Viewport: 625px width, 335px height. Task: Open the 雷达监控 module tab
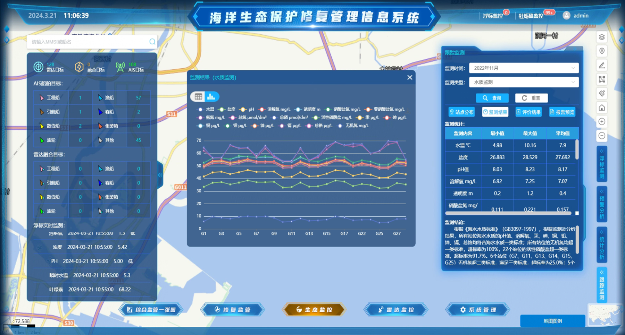[x=396, y=310]
